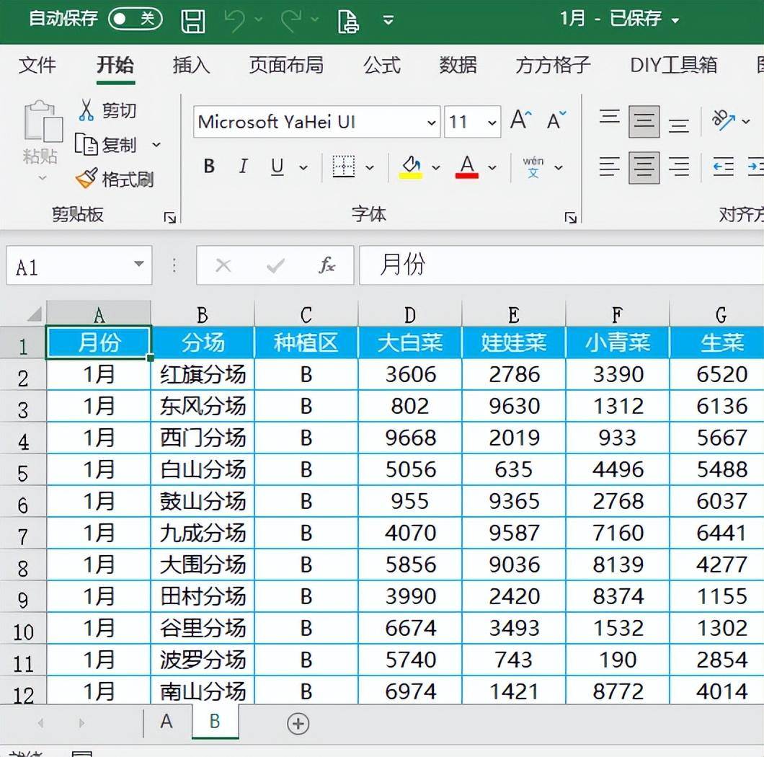
Task: Open Customize Quick Access Toolbar arrow
Action: point(388,20)
